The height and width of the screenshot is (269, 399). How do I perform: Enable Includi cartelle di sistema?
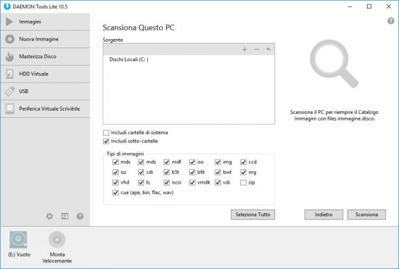tap(106, 133)
